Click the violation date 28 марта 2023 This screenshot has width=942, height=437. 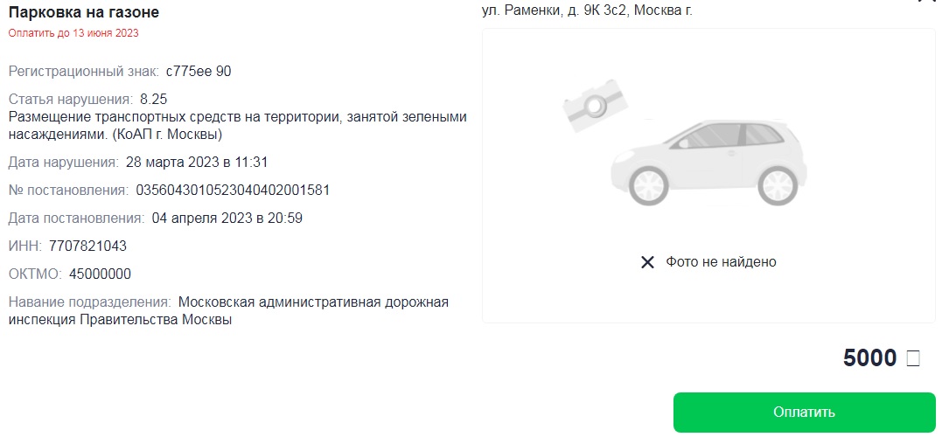196,162
